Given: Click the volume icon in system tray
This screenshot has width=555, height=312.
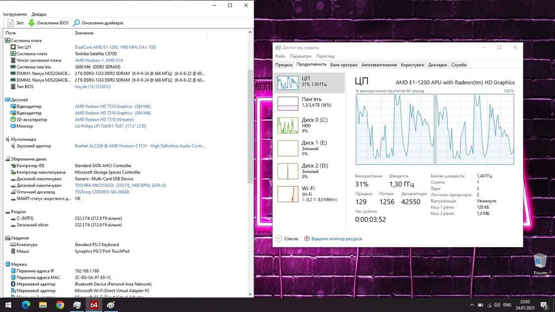Looking at the screenshot, I should click(x=497, y=305).
